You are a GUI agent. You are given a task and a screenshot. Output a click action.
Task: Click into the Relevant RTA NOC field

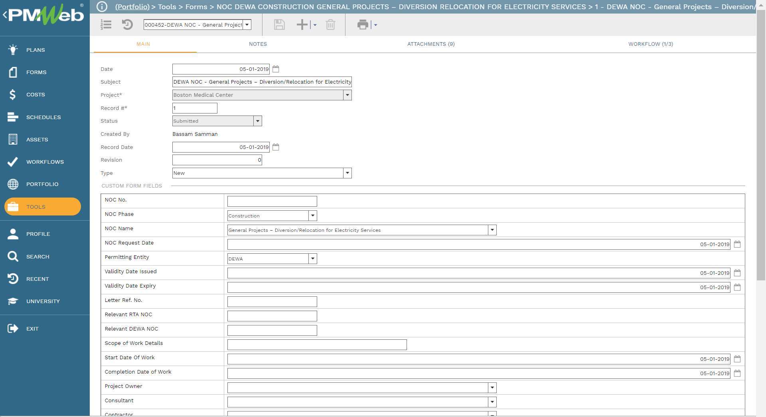coord(272,316)
